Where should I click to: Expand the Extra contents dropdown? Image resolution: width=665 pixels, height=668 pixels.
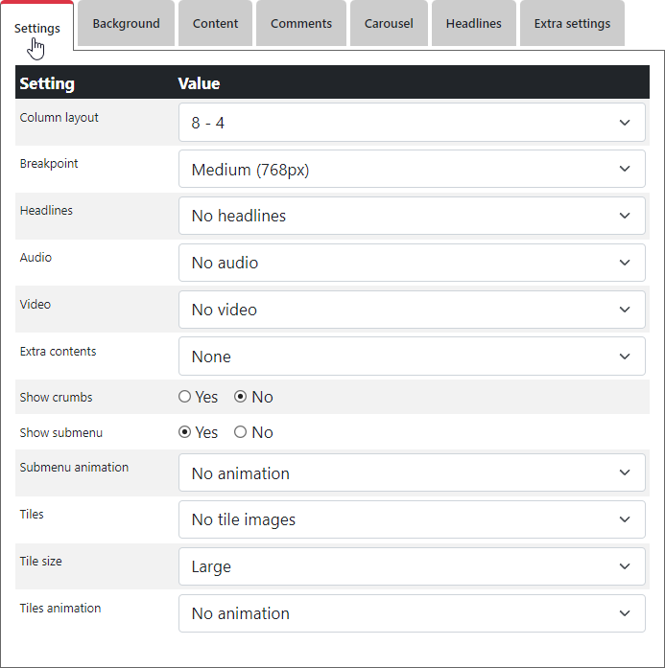[412, 357]
